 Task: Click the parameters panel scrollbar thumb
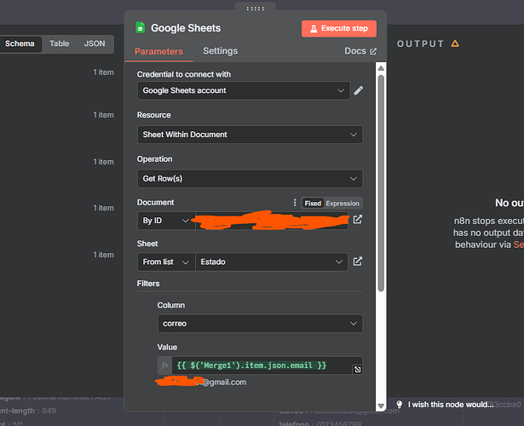coord(381,183)
